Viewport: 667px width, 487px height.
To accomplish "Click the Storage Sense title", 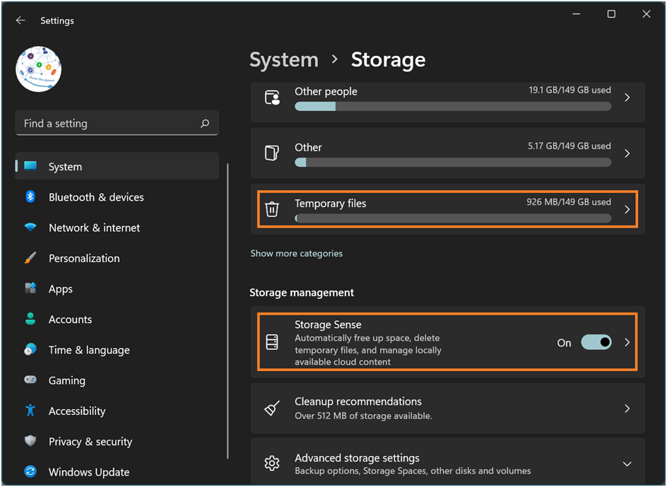I will pos(328,324).
